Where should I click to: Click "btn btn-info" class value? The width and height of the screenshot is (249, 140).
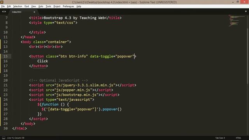[x=73, y=56]
